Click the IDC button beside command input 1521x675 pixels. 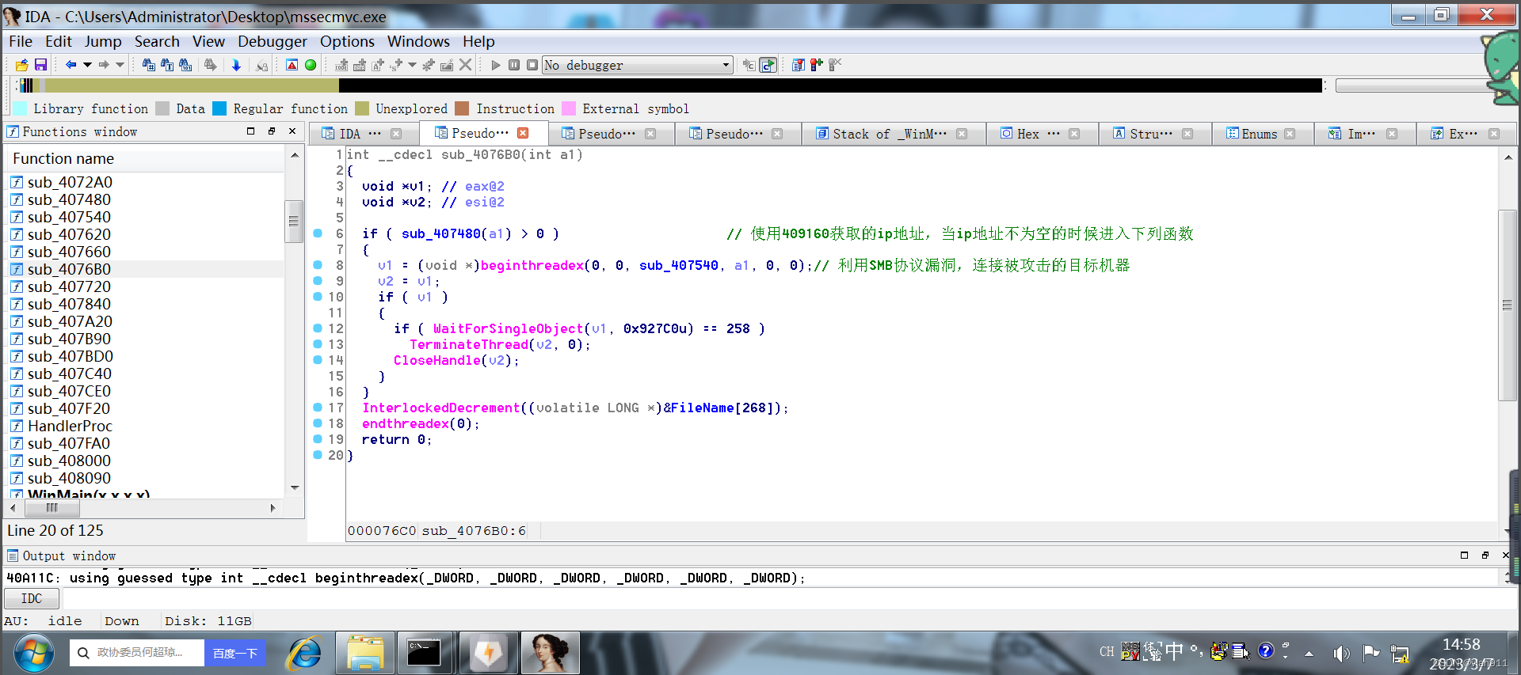click(x=32, y=599)
